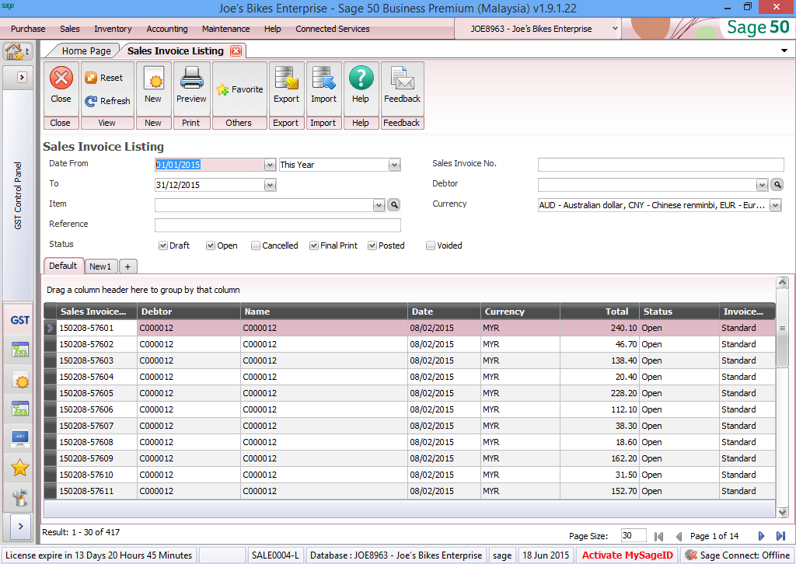This screenshot has width=796, height=564.
Task: Check the Voided status checkbox
Action: pyautogui.click(x=430, y=245)
